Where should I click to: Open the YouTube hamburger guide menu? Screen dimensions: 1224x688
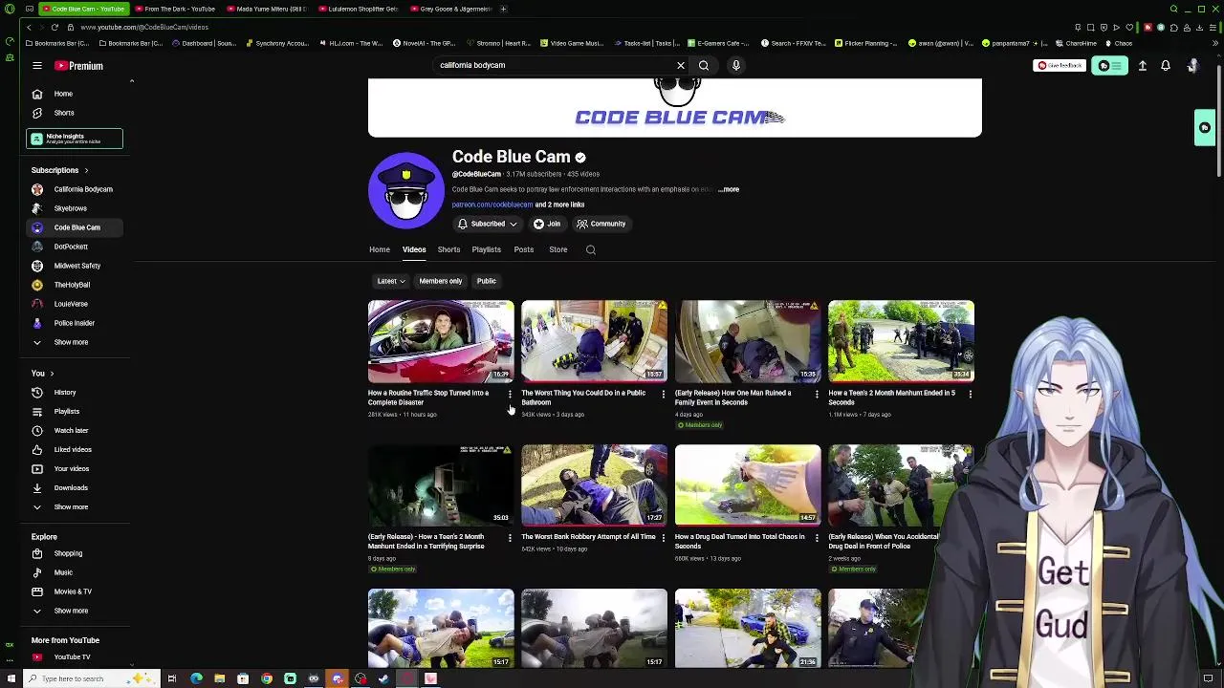click(x=36, y=65)
